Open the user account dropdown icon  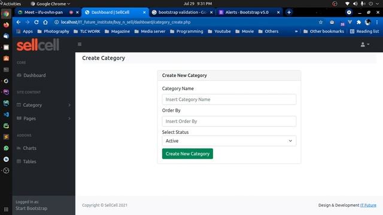364,44
